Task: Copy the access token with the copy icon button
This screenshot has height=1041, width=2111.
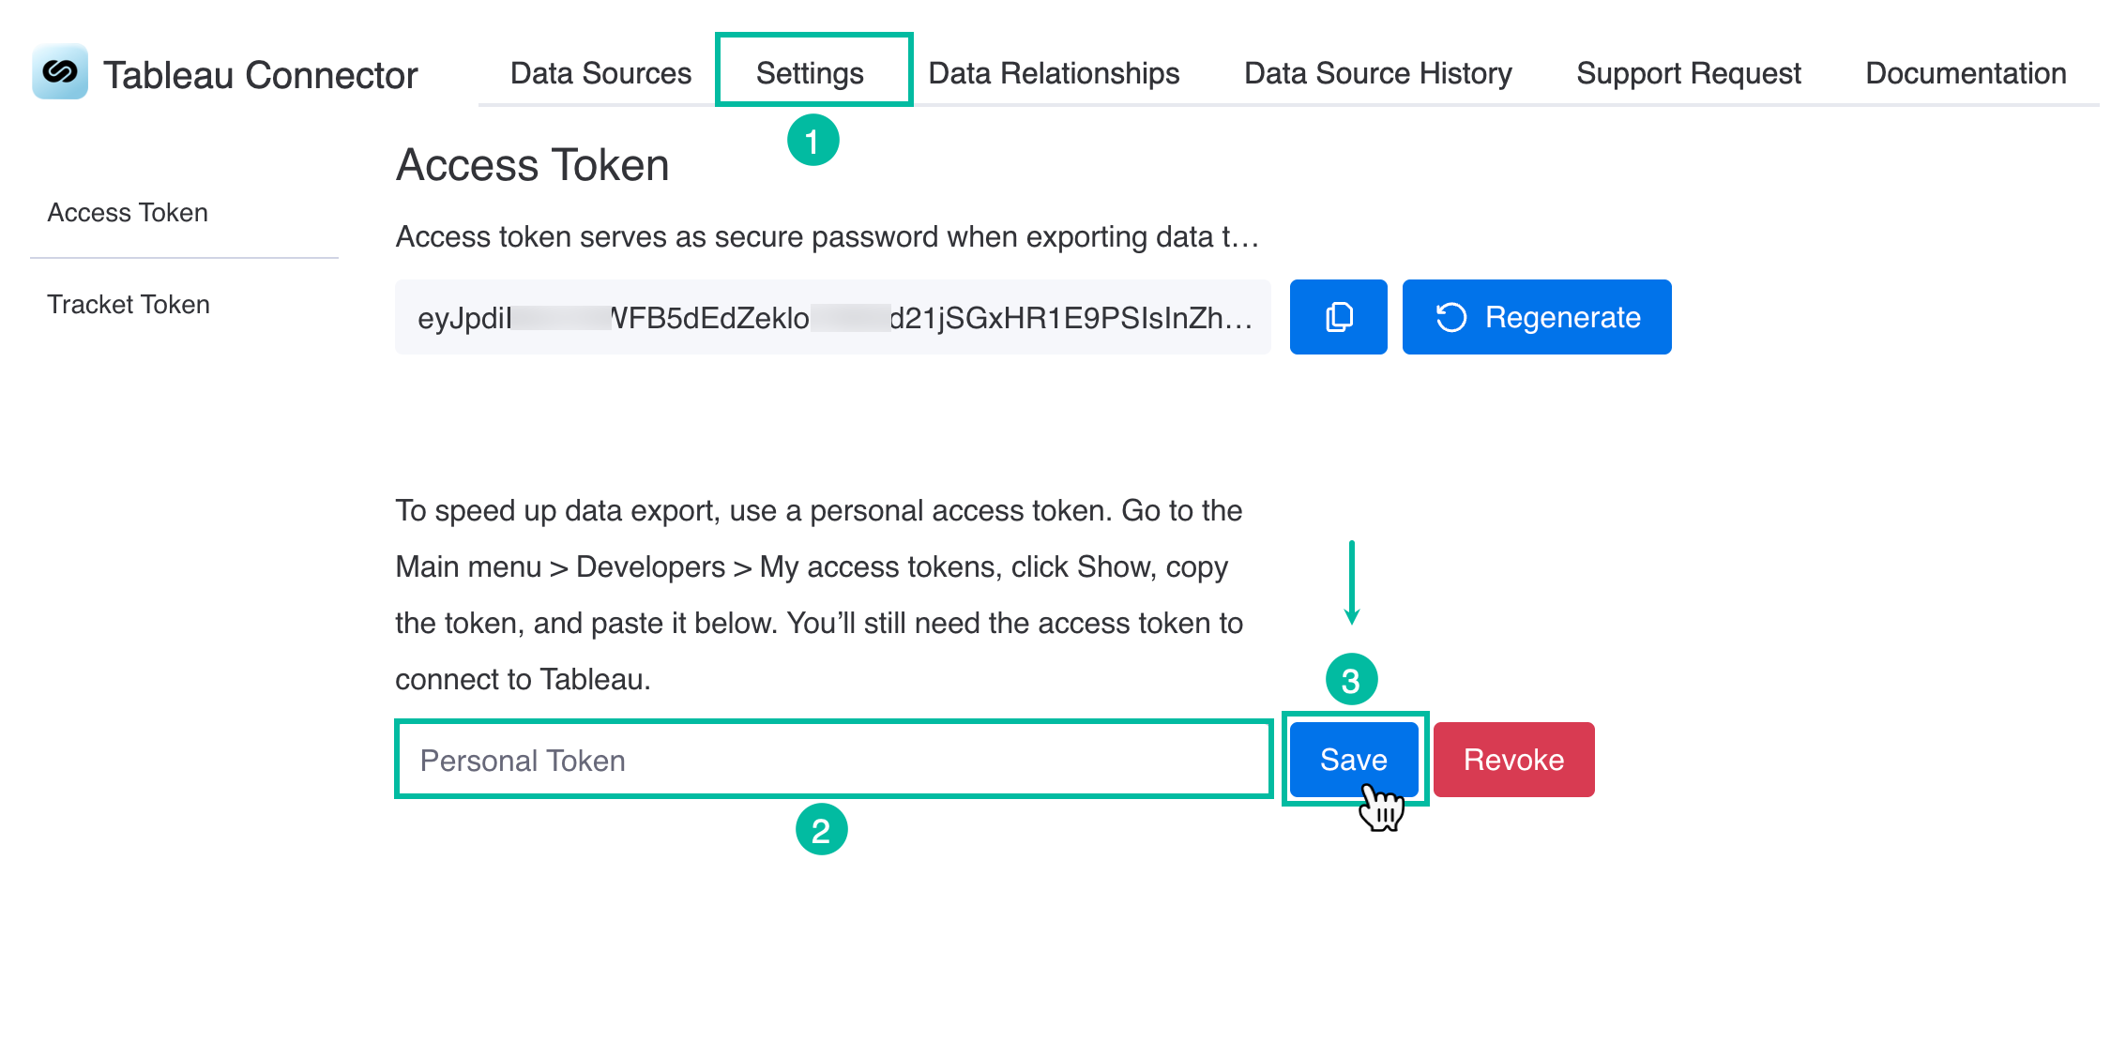Action: coord(1338,317)
